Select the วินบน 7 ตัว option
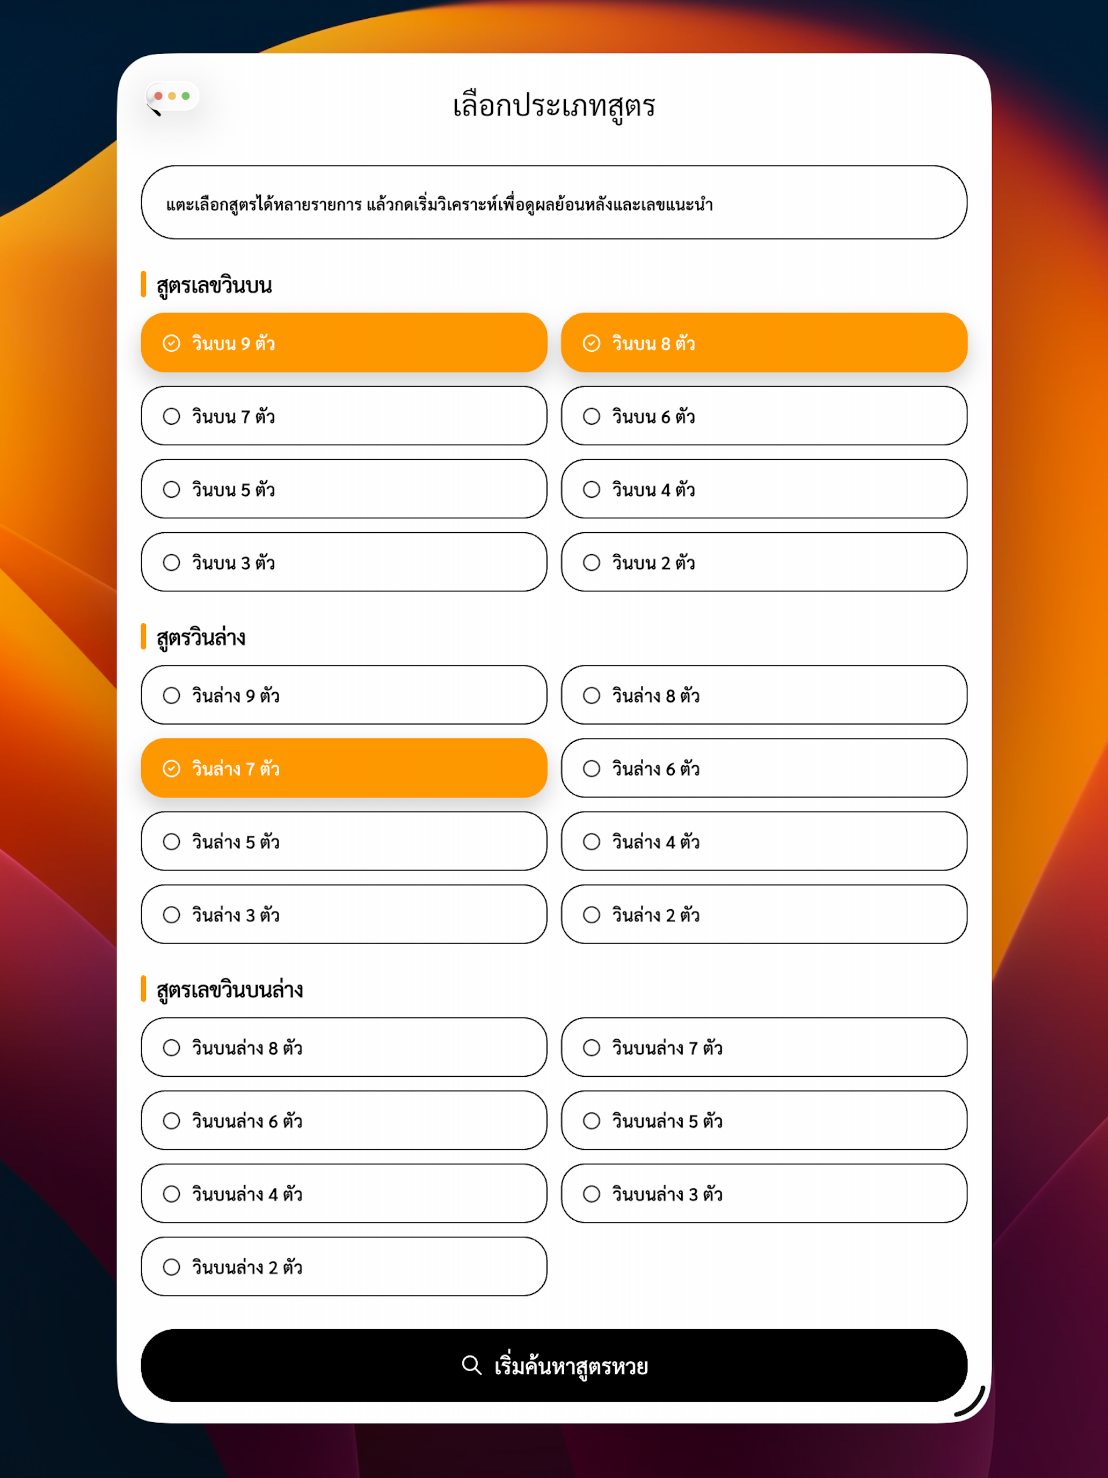The height and width of the screenshot is (1478, 1108). (x=344, y=416)
